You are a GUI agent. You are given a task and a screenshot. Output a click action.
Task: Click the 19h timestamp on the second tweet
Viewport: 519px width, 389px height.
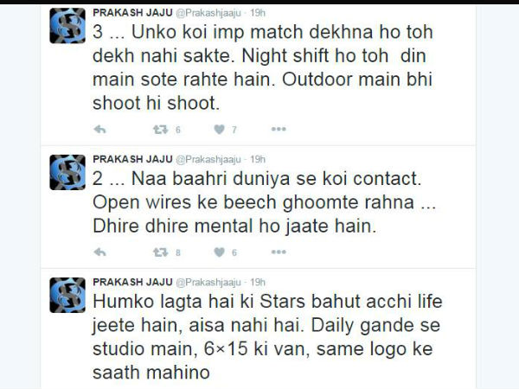tap(258, 159)
